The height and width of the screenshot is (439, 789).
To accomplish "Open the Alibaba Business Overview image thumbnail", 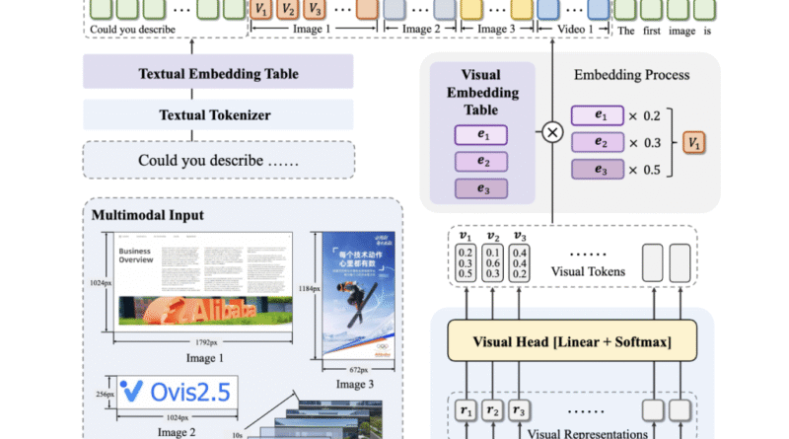I will [x=203, y=282].
